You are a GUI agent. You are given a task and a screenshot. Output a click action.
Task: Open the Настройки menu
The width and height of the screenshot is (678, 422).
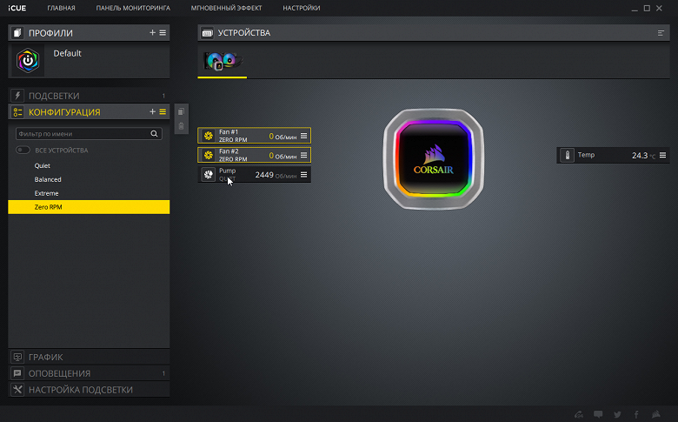302,8
